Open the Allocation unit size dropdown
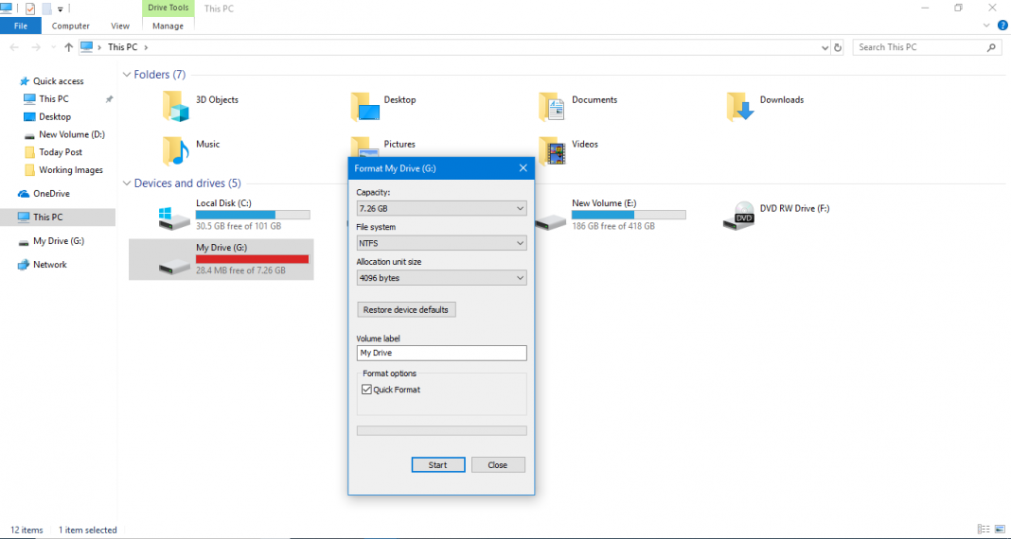This screenshot has height=539, width=1011. point(441,278)
